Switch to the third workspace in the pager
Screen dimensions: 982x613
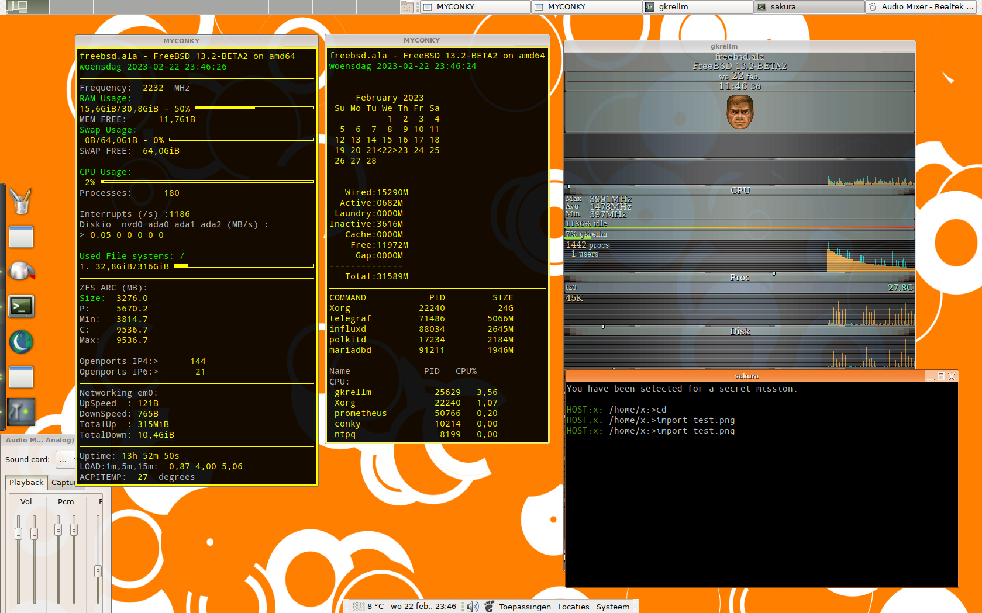click(115, 7)
